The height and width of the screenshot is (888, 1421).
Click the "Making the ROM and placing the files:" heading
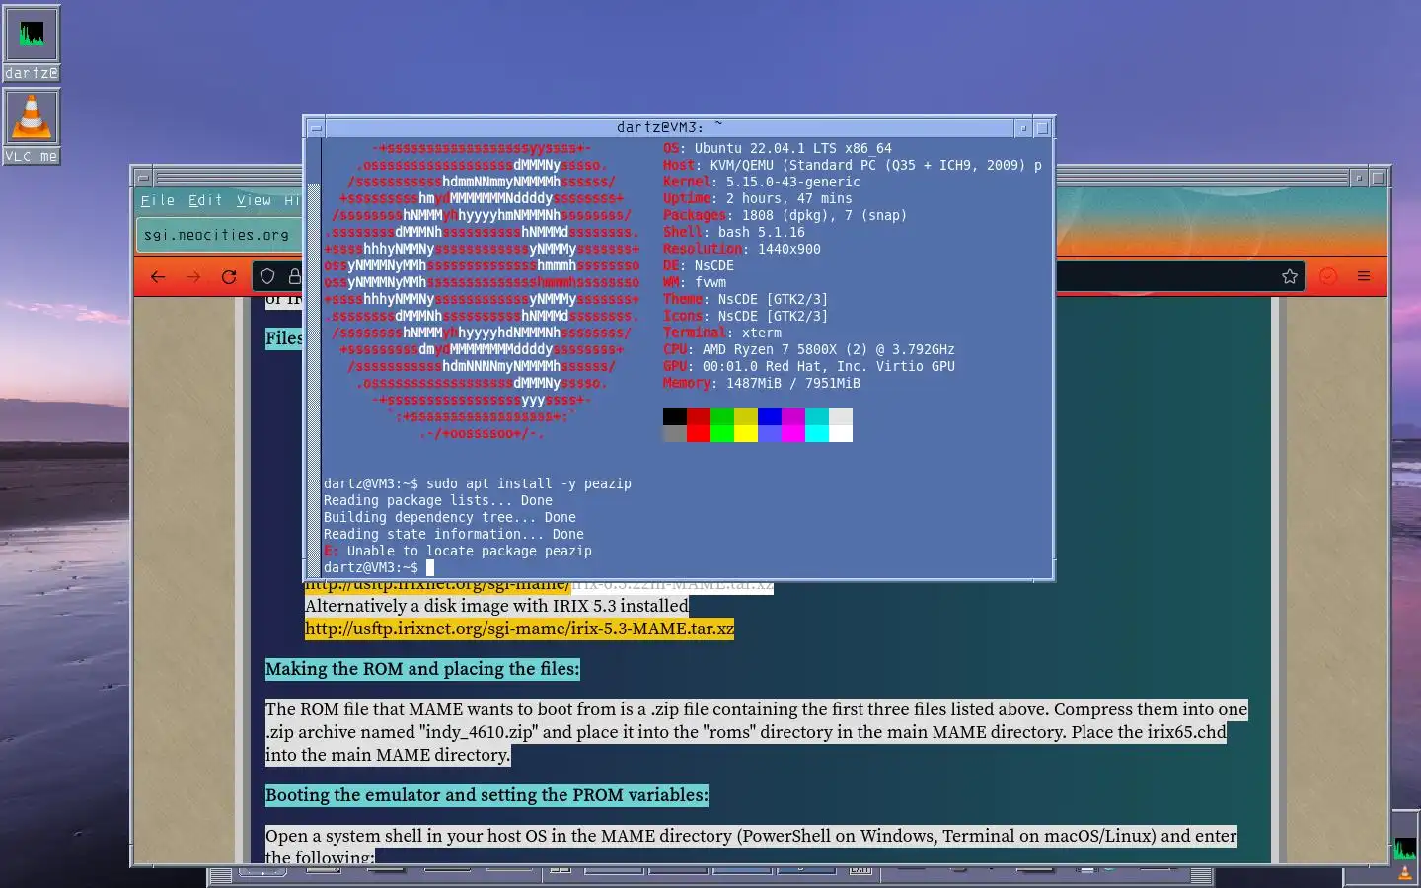click(422, 669)
